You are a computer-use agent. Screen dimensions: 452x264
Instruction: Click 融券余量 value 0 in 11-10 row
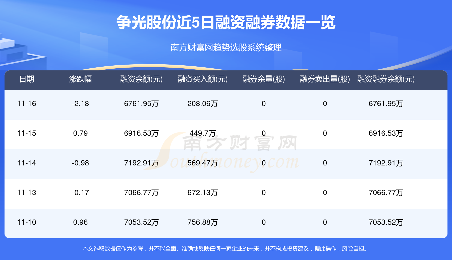coord(264,222)
